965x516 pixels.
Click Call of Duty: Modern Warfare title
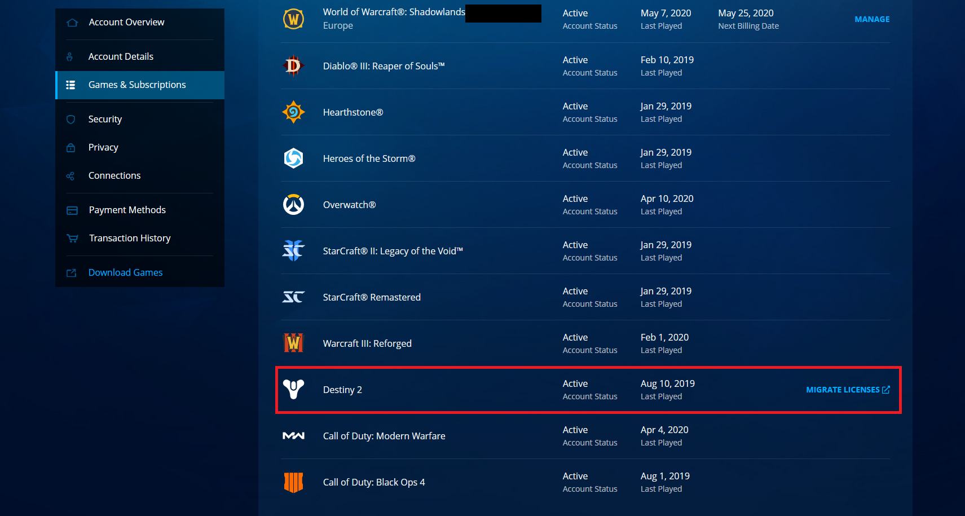coord(384,436)
